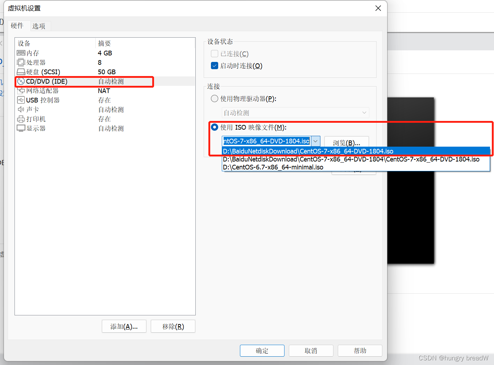Toggle the 已连接(C) connected checkbox
494x365 pixels.
click(215, 54)
